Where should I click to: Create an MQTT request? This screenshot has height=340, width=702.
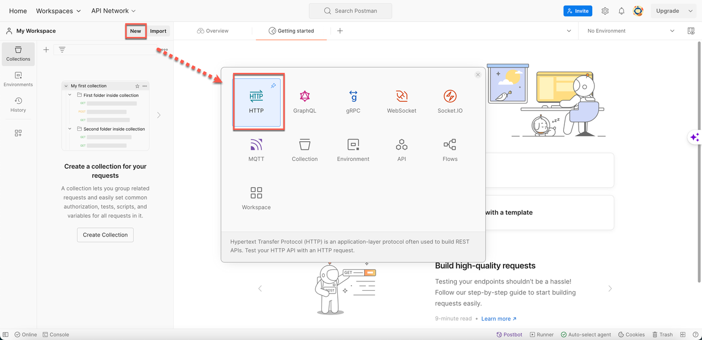pyautogui.click(x=256, y=151)
